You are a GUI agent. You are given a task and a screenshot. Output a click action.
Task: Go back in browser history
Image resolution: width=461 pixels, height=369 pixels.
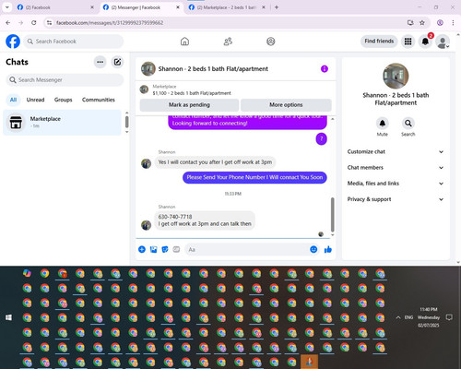(x=8, y=23)
